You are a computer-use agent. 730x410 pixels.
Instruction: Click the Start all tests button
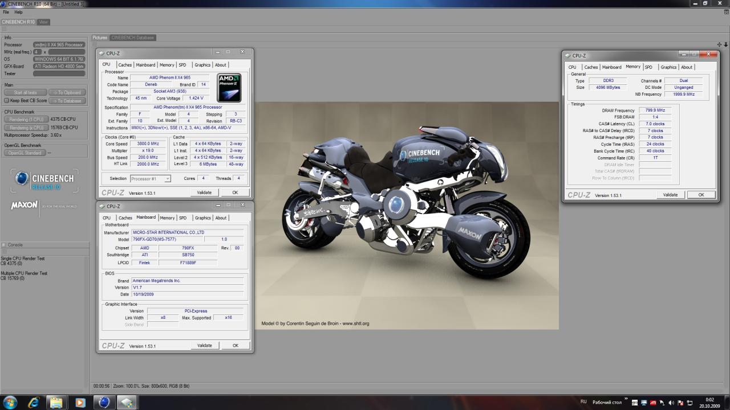(25, 92)
